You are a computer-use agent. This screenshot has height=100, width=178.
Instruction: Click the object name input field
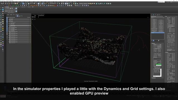[157, 16]
